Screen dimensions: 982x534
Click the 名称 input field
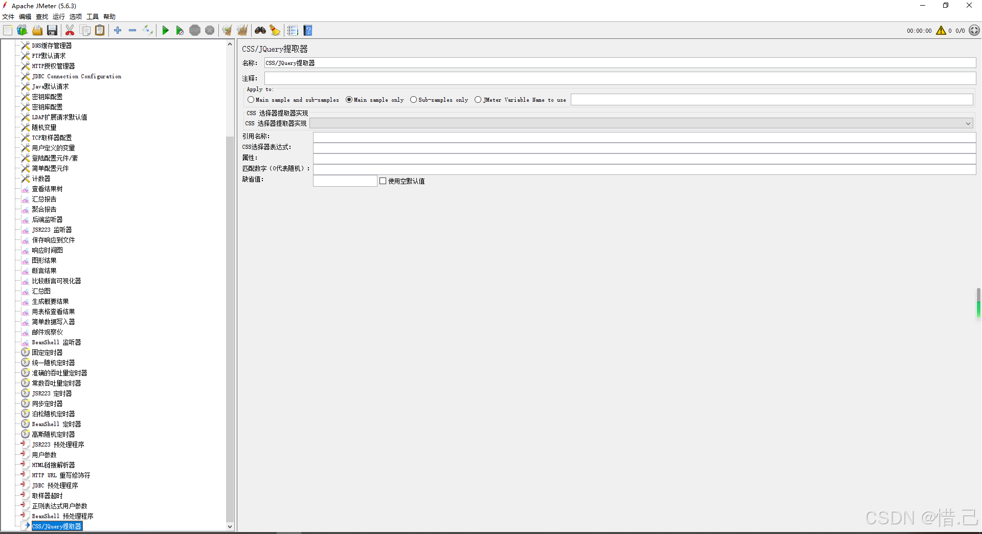620,63
